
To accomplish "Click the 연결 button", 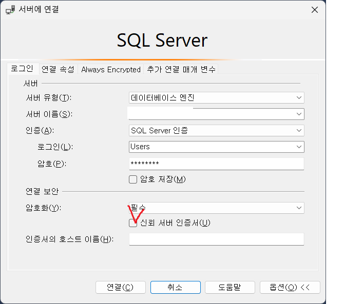I will click(x=121, y=288).
